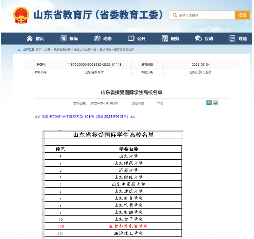Open 政府信息公开 breadcrumb link
Viewport: 254px width, 239px height.
tap(62, 49)
